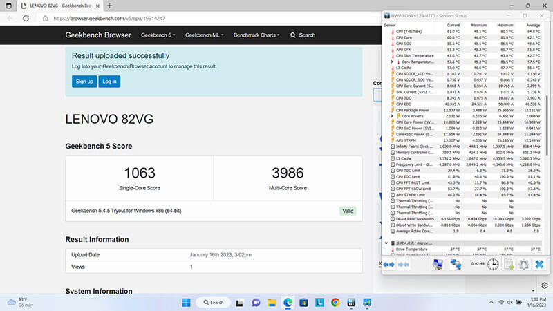Click the Current column header

(453, 26)
